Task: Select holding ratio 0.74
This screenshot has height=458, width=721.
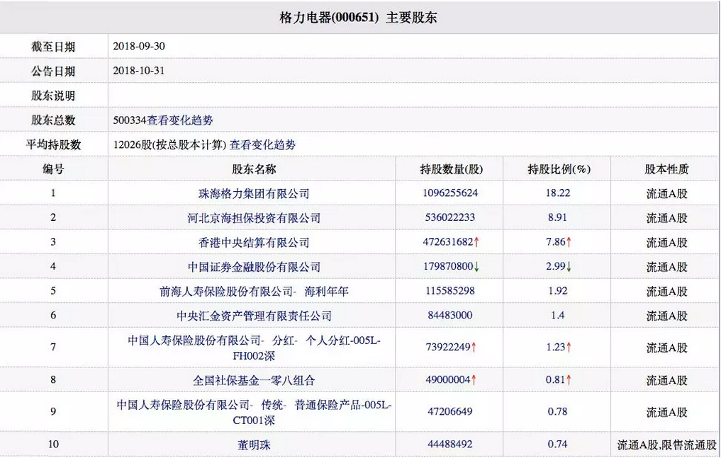Action: [x=558, y=444]
